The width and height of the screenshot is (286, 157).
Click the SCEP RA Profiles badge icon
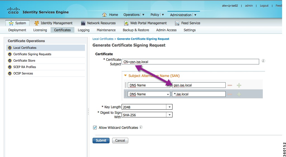(10, 67)
